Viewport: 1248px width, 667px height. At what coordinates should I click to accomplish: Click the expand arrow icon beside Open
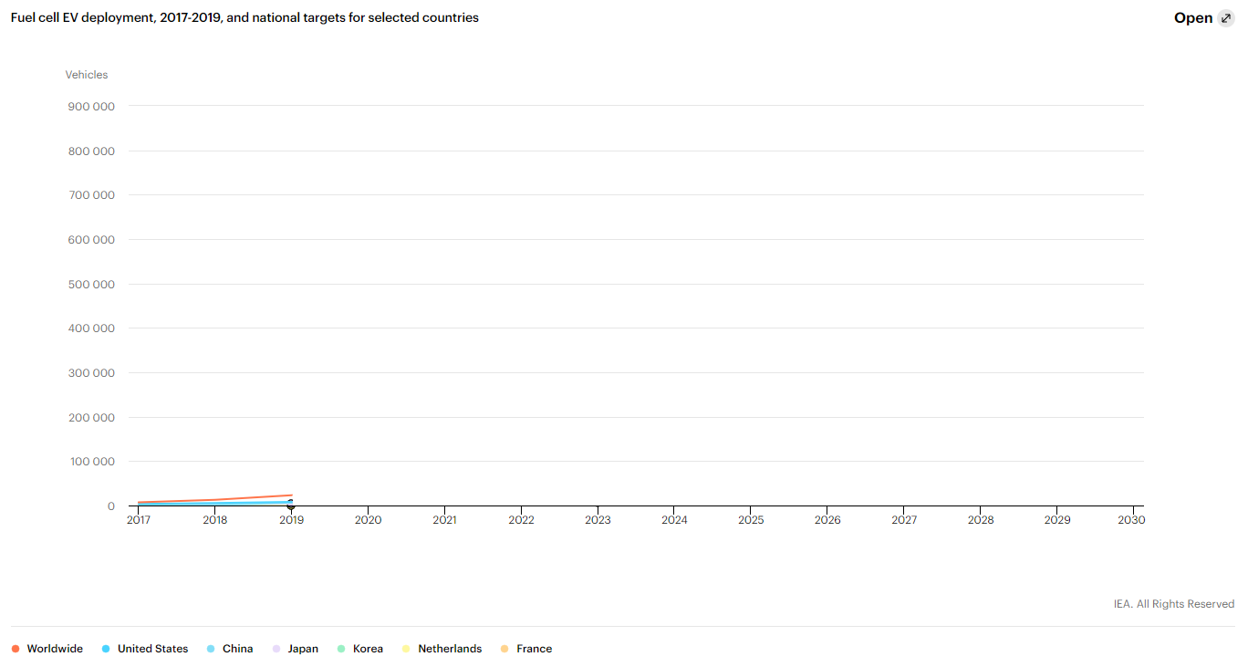click(x=1226, y=18)
